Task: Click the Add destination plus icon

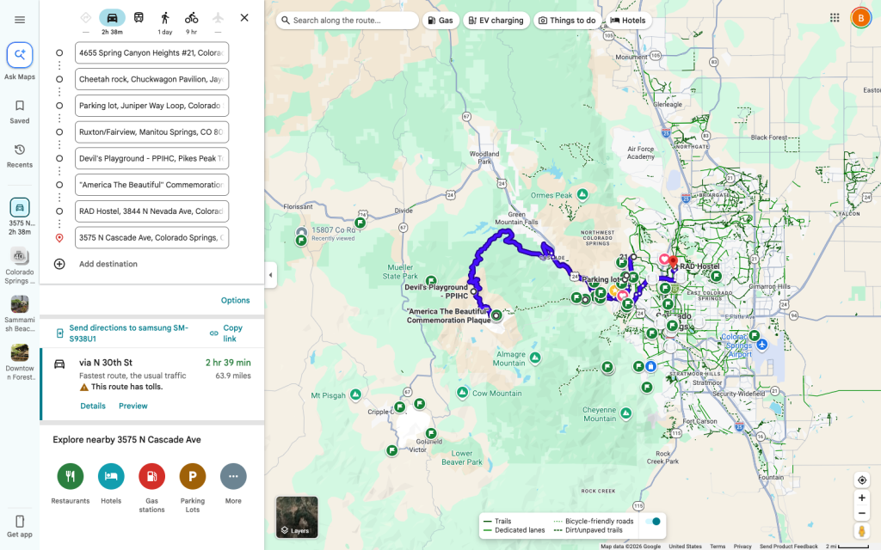Action: pyautogui.click(x=59, y=264)
